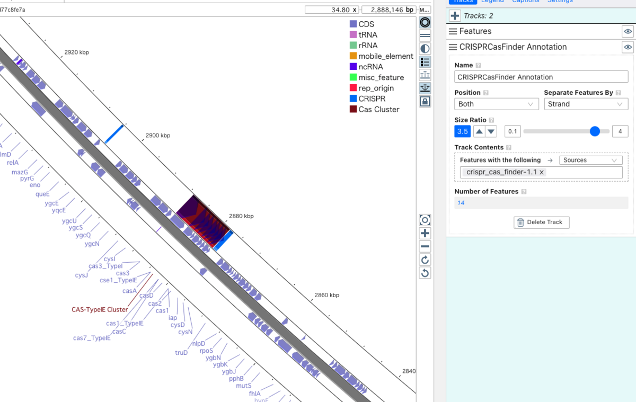Click the Position help icon
Screen dimensions: 636x402
coord(486,93)
